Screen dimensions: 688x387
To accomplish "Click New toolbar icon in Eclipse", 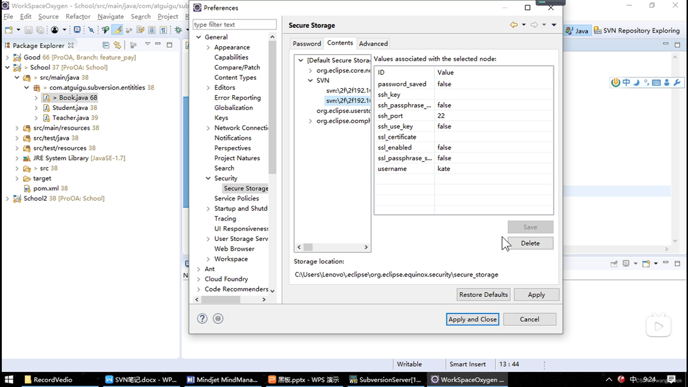I will point(9,30).
